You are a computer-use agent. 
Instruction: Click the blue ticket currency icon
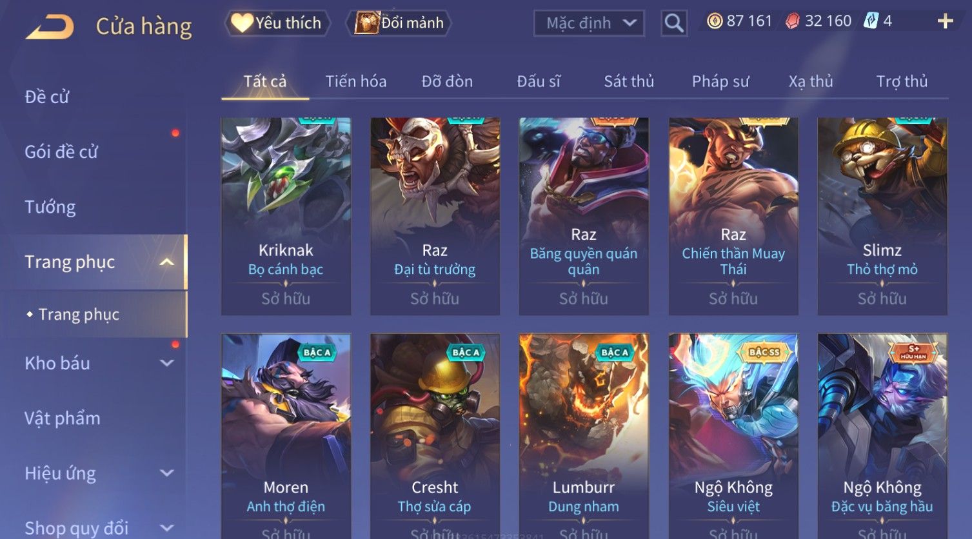[x=871, y=21]
